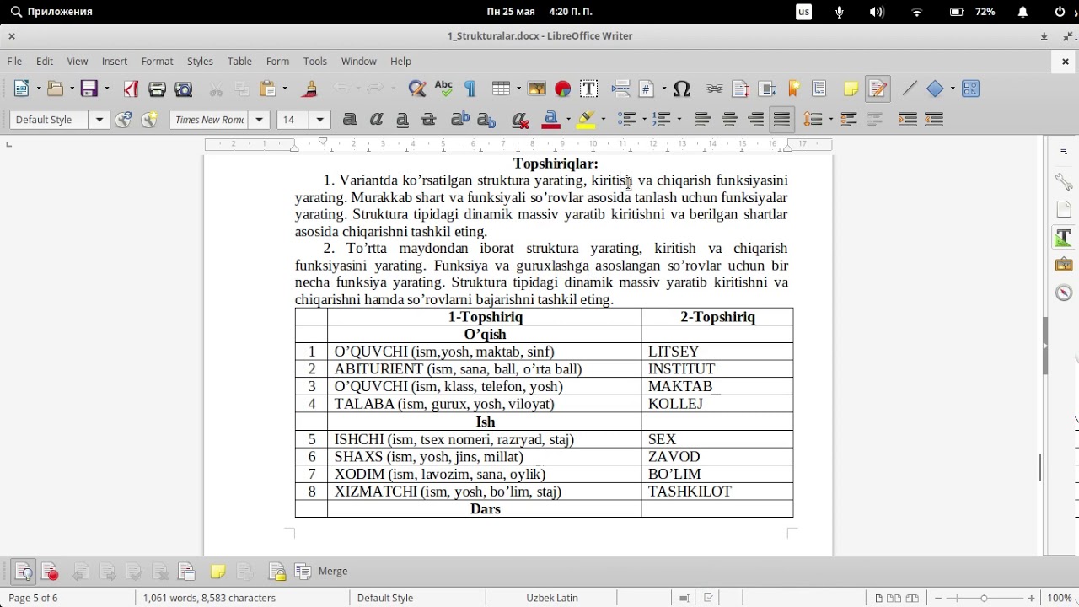Click the Save floppy disk icon
1079x607 pixels.
click(89, 89)
